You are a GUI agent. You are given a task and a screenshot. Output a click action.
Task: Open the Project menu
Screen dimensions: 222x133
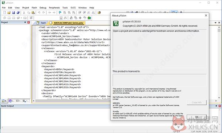tap(26, 8)
